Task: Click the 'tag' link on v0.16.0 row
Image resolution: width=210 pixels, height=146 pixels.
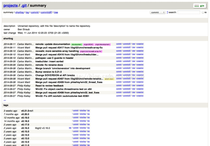Action: click(70, 128)
